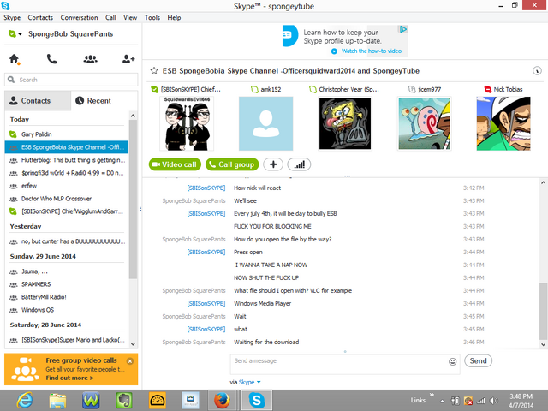Open the $pringfi3ld w0rld conversation
Viewport: 548px width, 411px height.
click(x=67, y=173)
